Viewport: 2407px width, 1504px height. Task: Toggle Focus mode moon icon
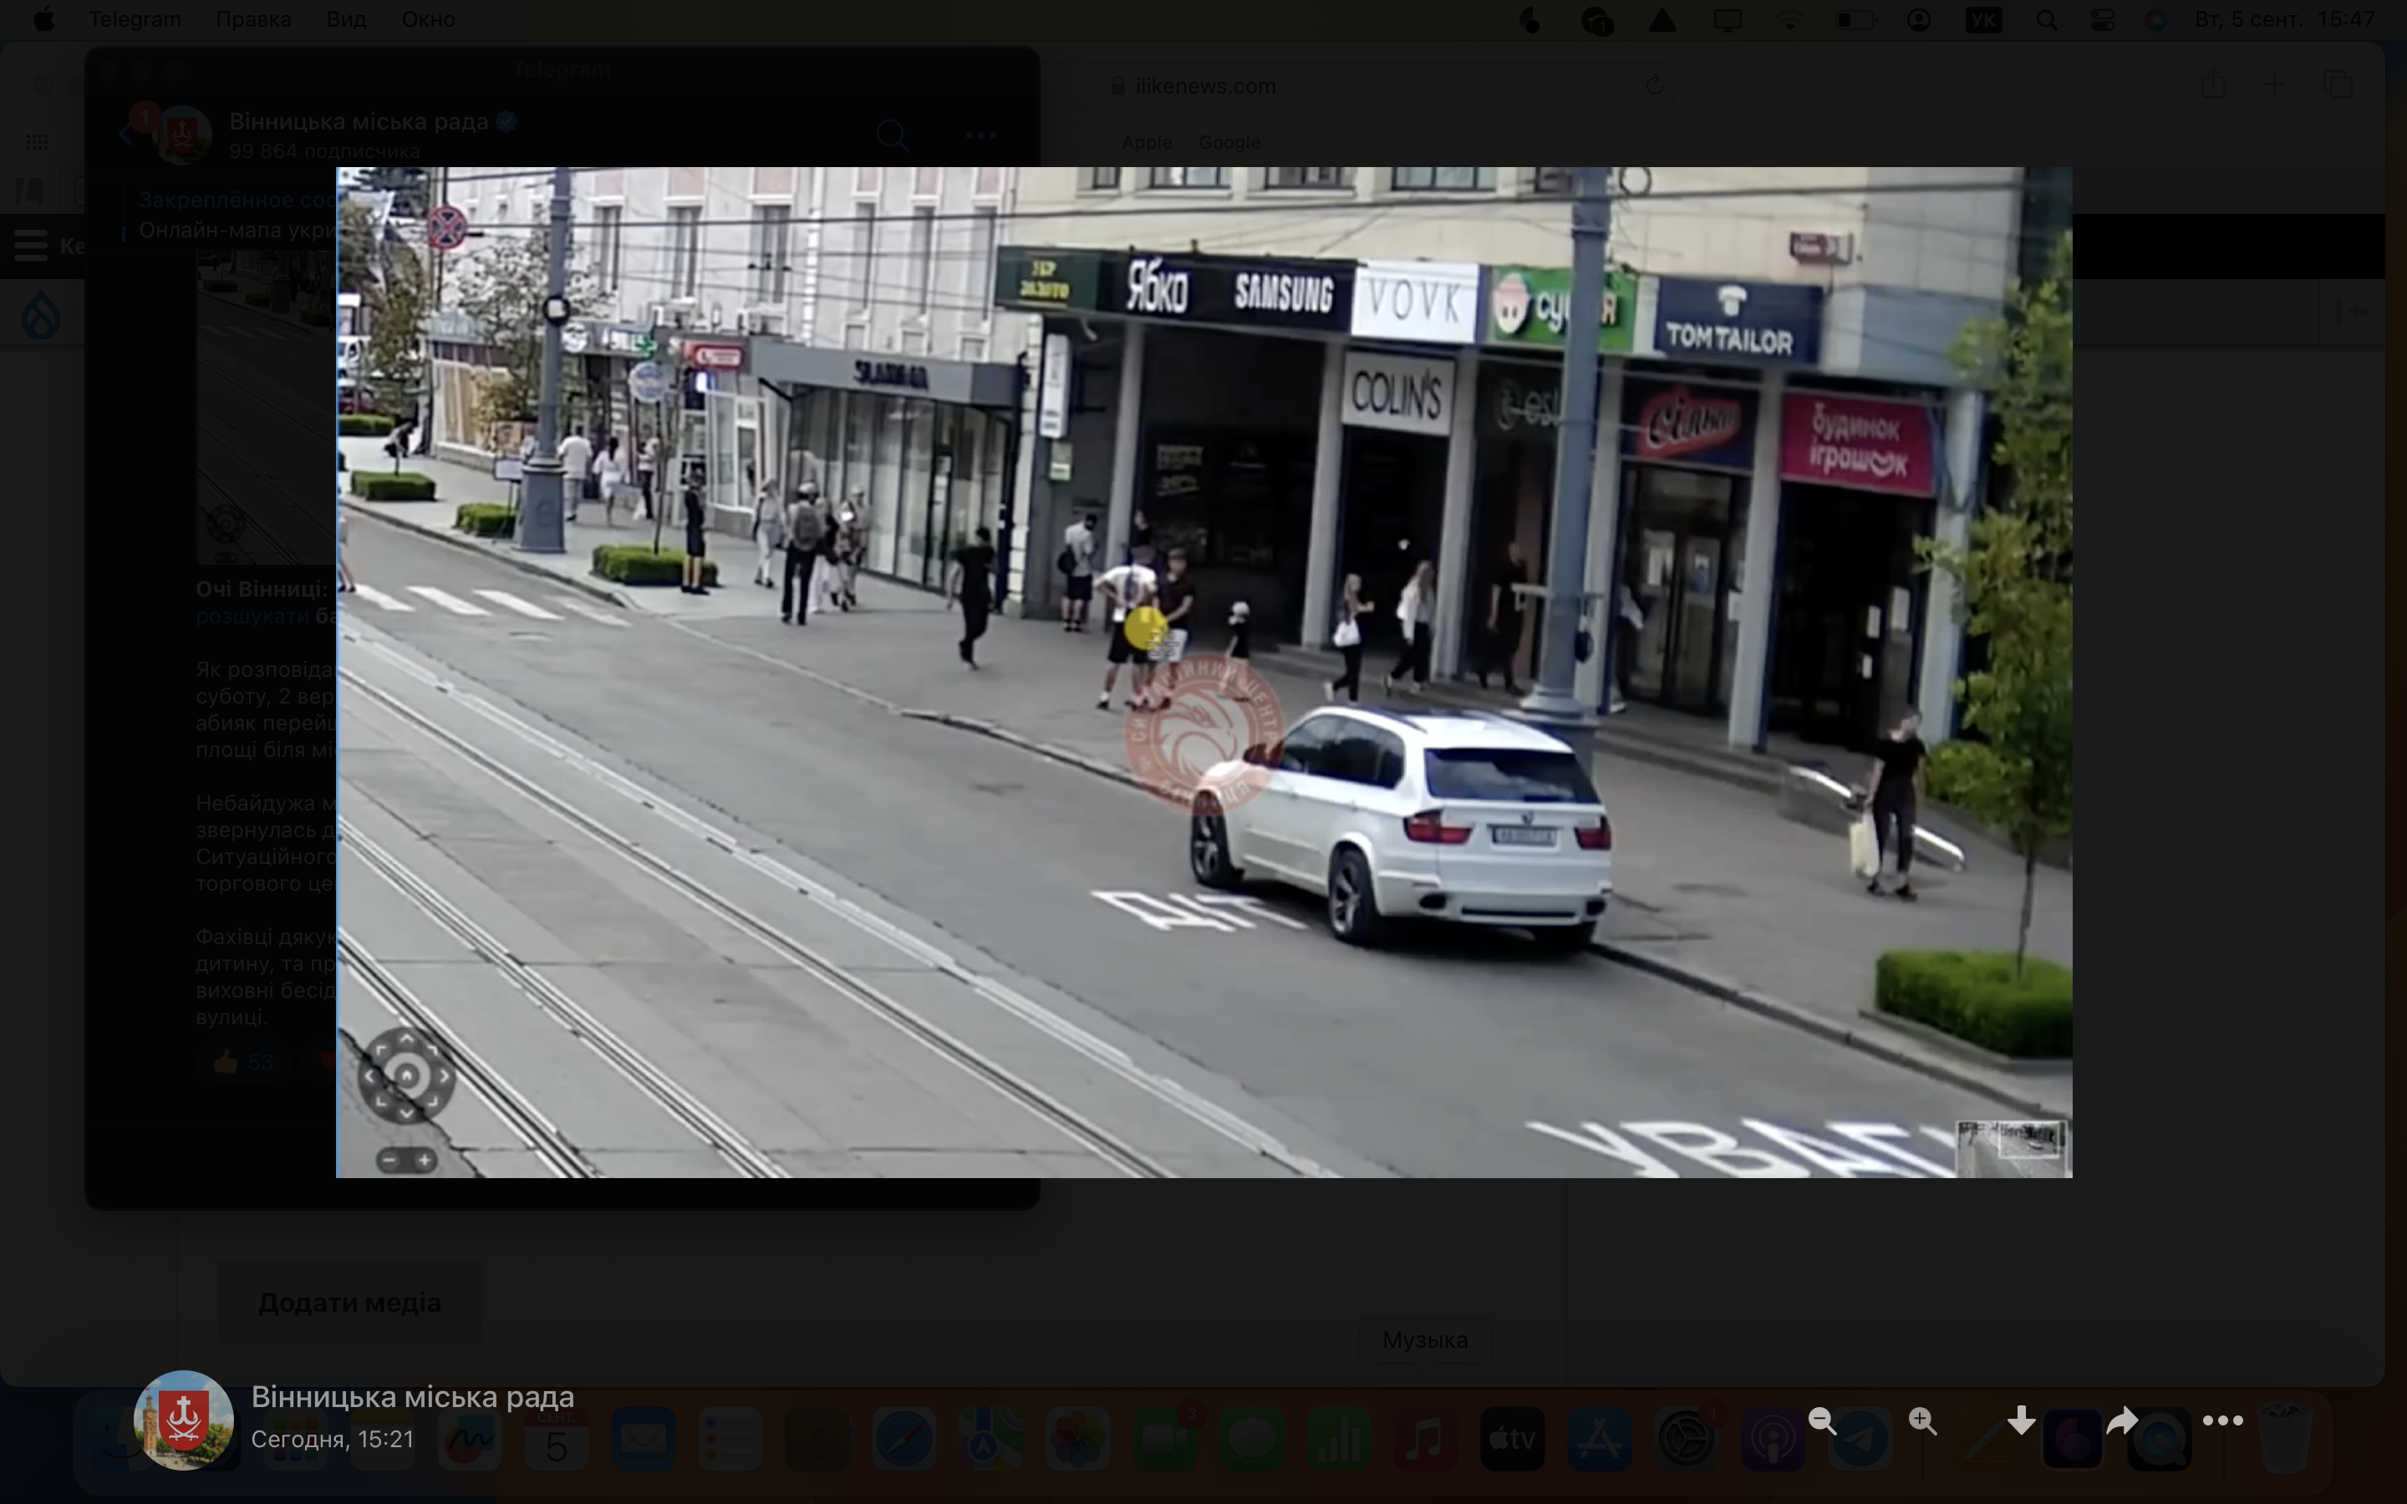point(1531,19)
